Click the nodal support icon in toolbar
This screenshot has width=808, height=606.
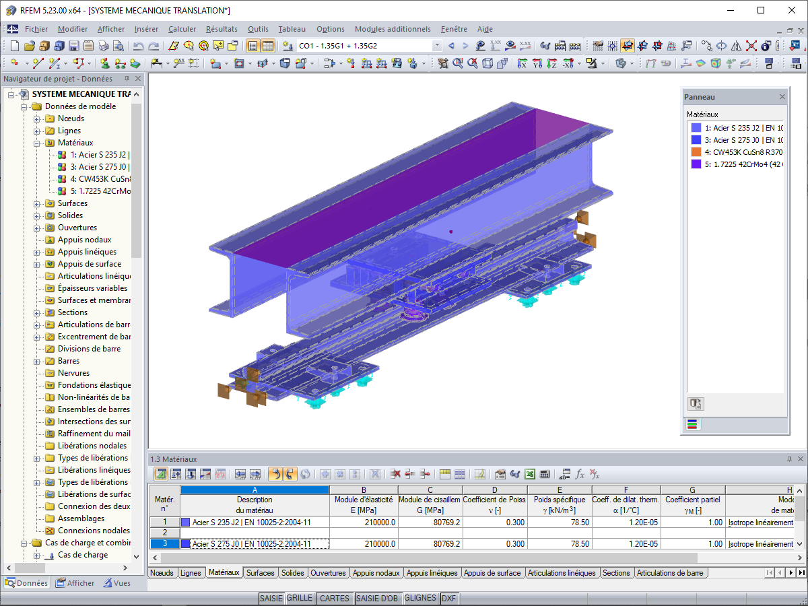[x=105, y=63]
